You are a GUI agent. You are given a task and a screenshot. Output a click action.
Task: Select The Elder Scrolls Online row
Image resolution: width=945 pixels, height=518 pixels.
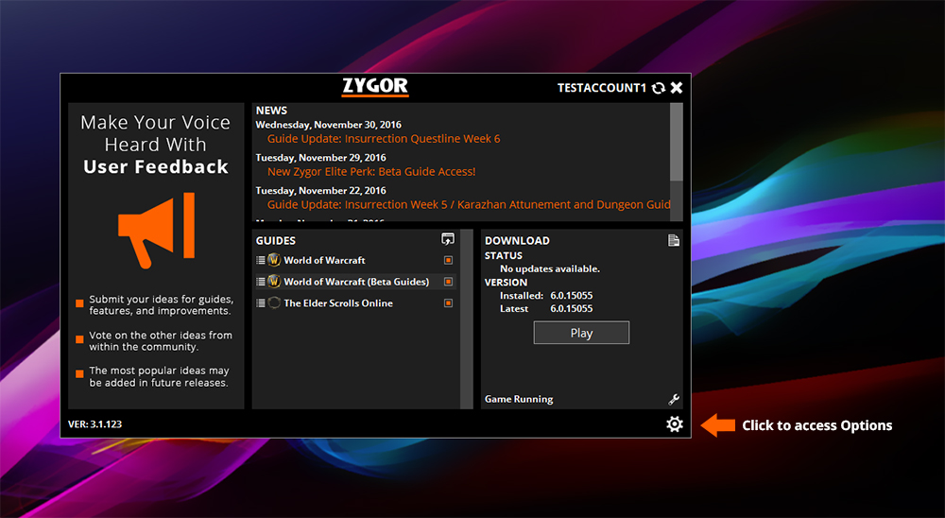pos(355,303)
